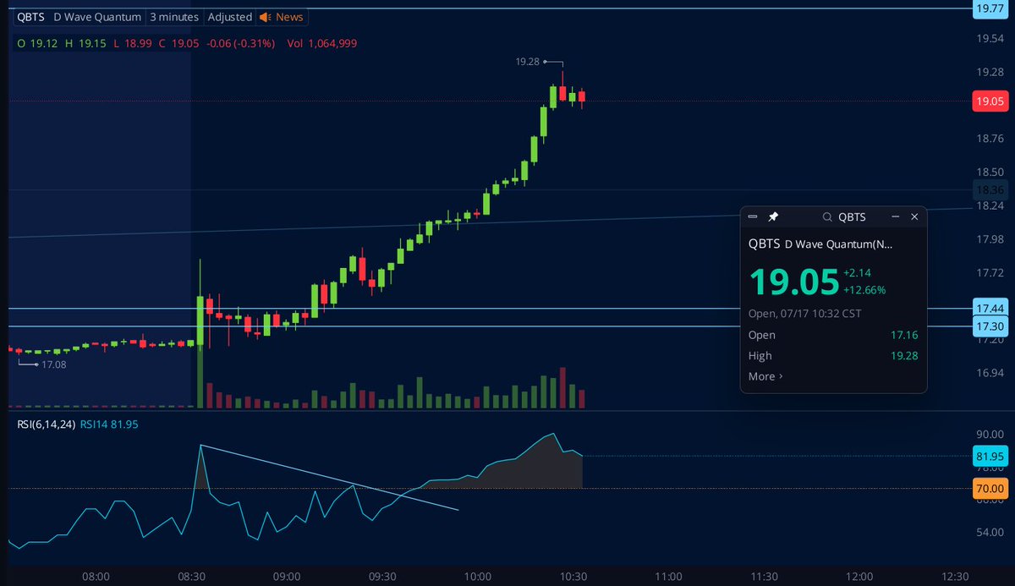Click the 10:00 time axis label
The image size is (1015, 586).
(478, 576)
